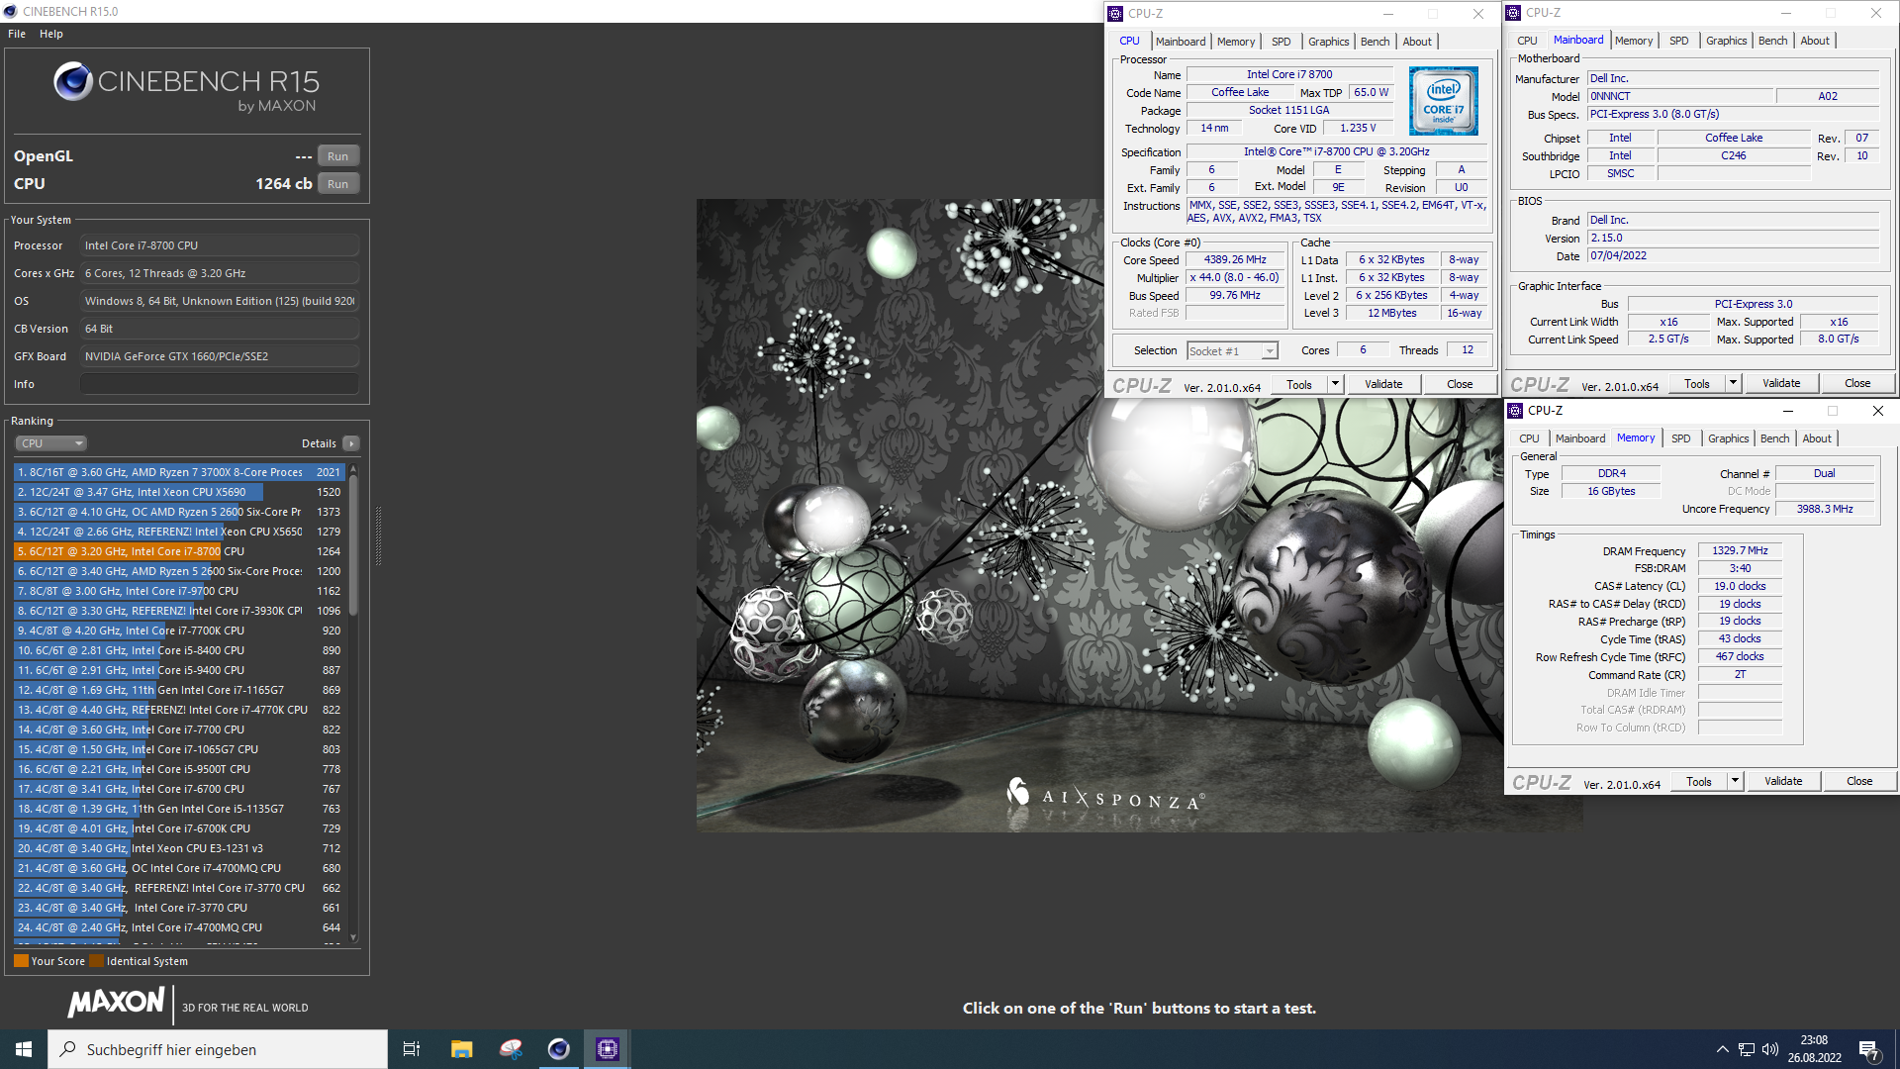Open Graphics tab in first CPU-Z window
This screenshot has width=1900, height=1069.
point(1329,42)
